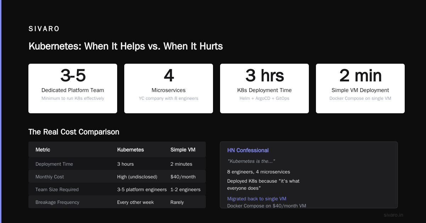Select the 3 hrs K8s Deployment Time card
The image size is (426, 223).
pos(264,88)
